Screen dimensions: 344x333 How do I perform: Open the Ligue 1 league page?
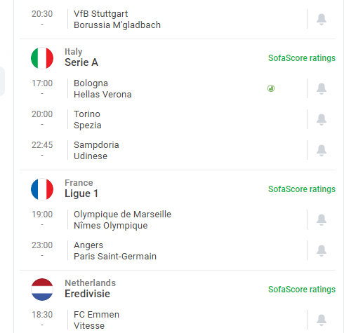point(81,193)
